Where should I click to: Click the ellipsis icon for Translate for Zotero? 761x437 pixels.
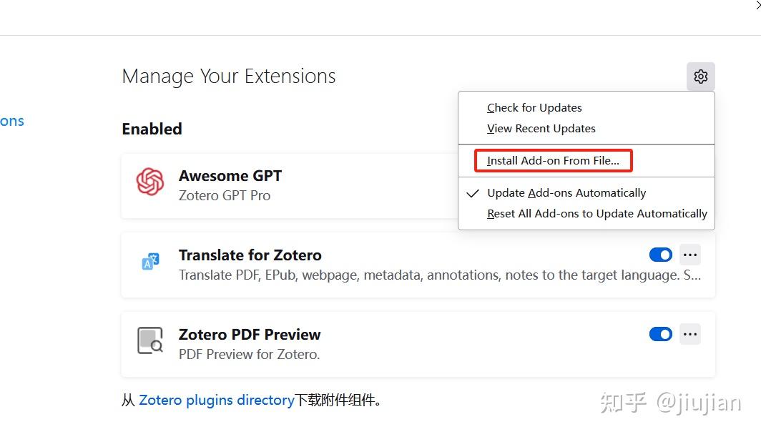[689, 255]
